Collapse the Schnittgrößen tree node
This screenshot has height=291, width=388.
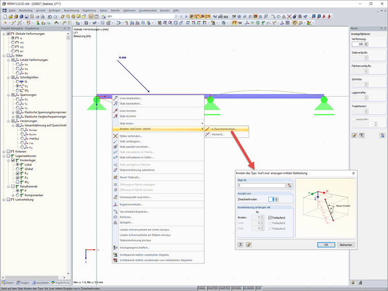coord(8,78)
